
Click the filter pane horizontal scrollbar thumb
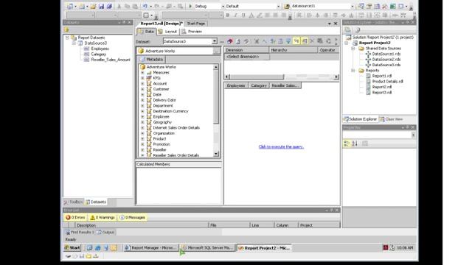[257, 77]
